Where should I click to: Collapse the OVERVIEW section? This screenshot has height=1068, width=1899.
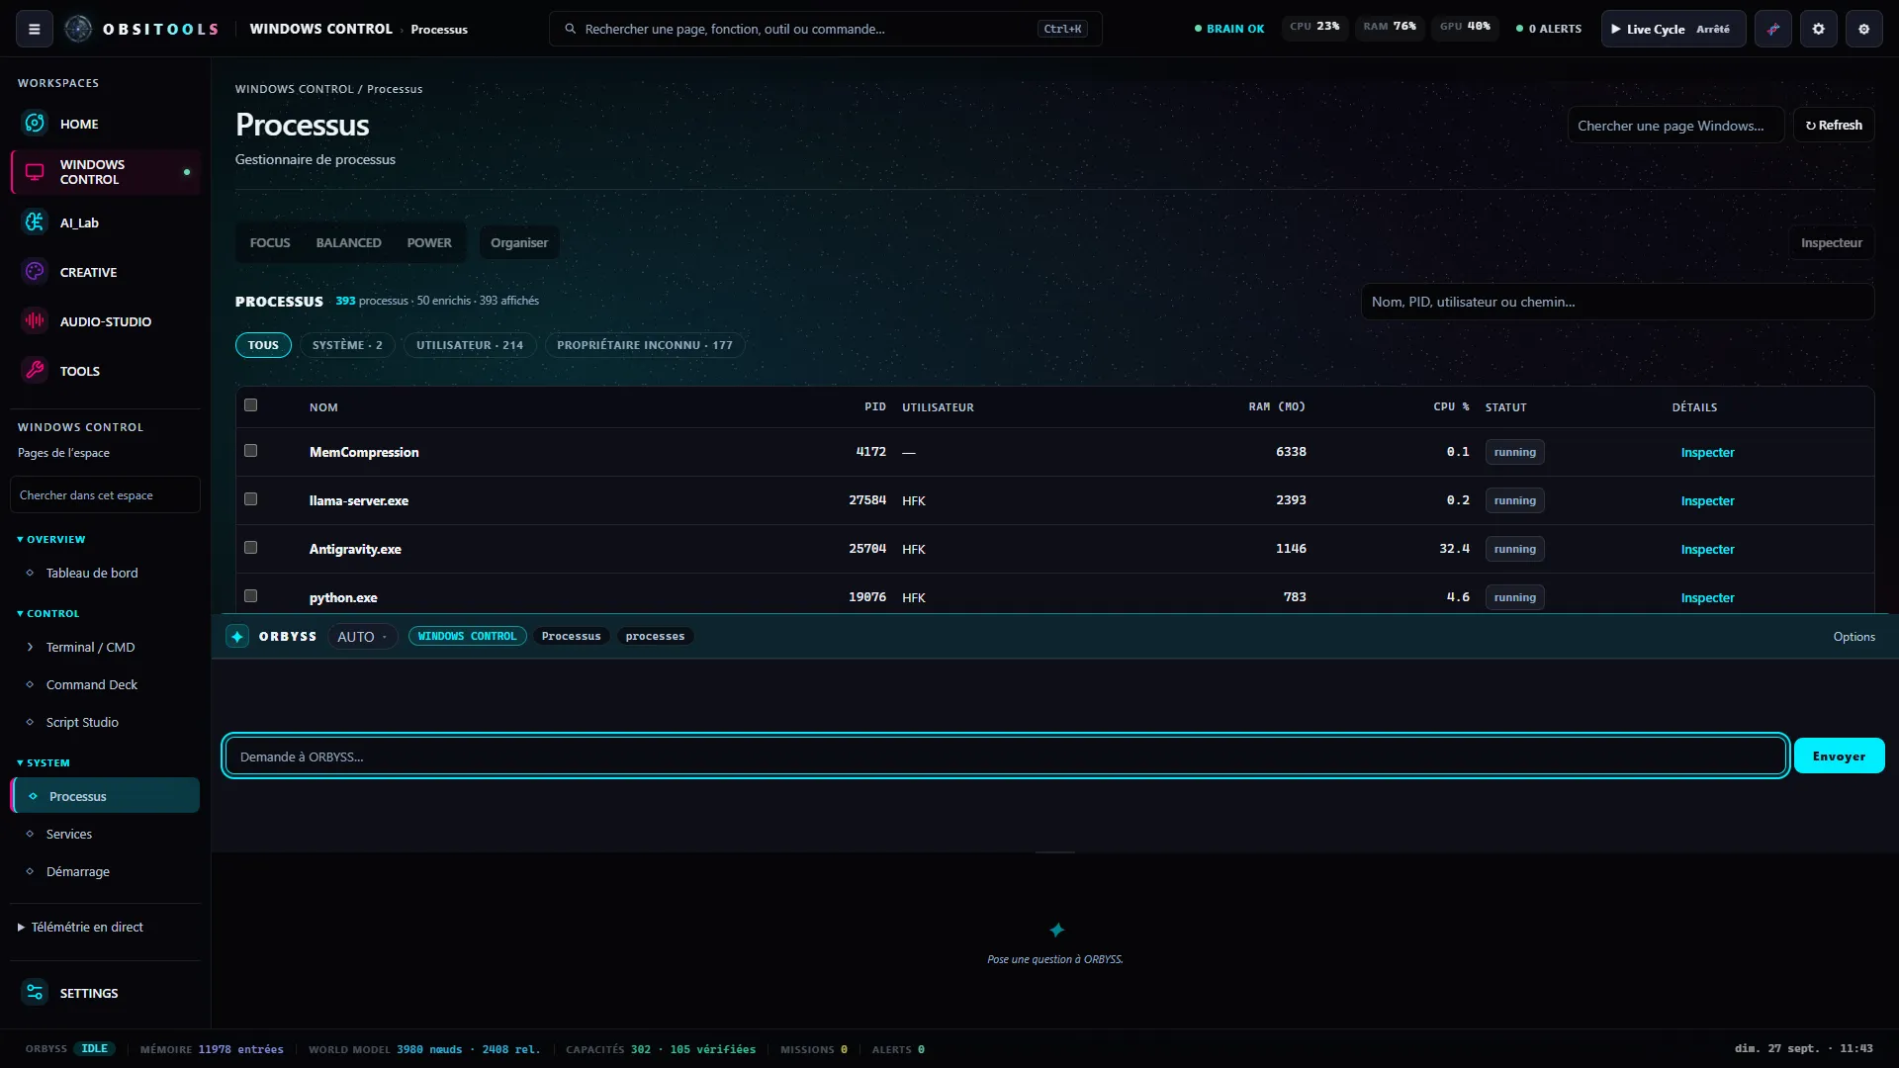51,540
